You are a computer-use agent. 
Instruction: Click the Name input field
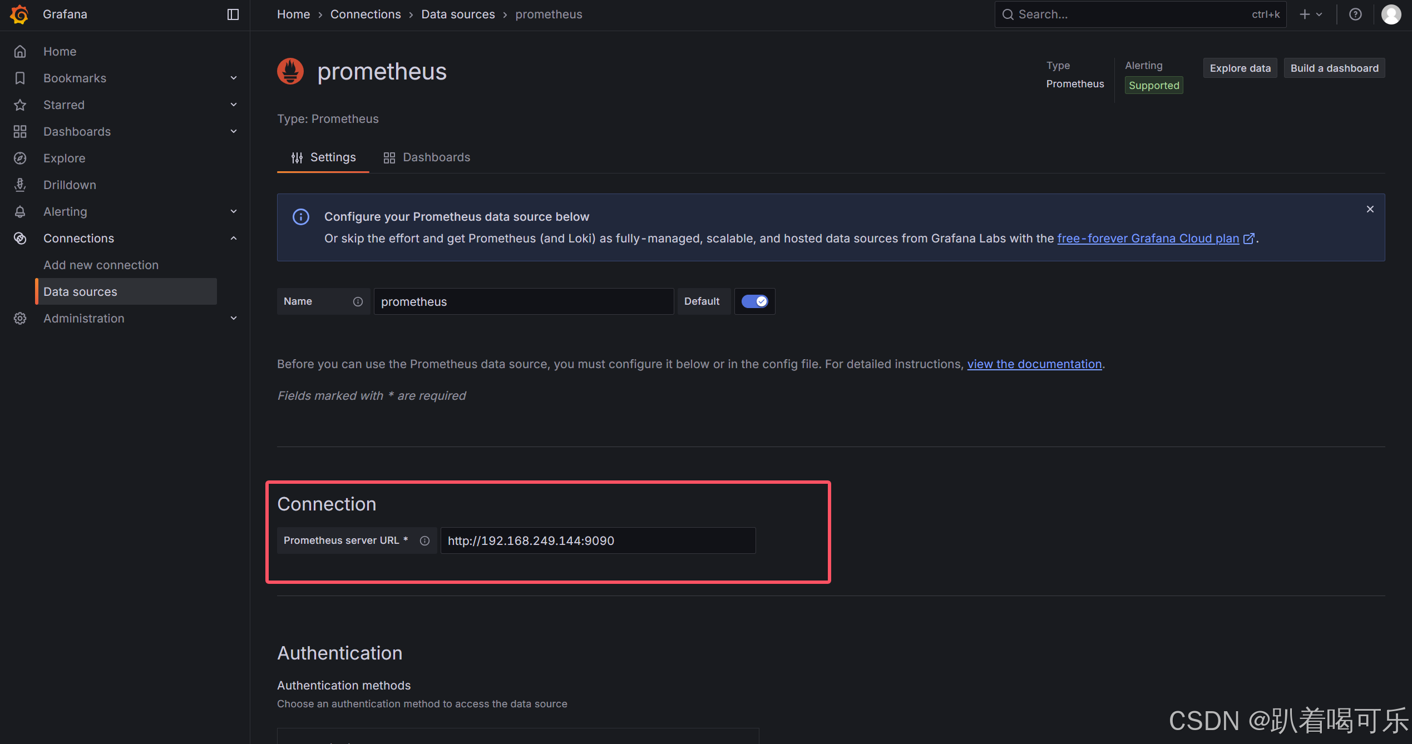pos(524,301)
